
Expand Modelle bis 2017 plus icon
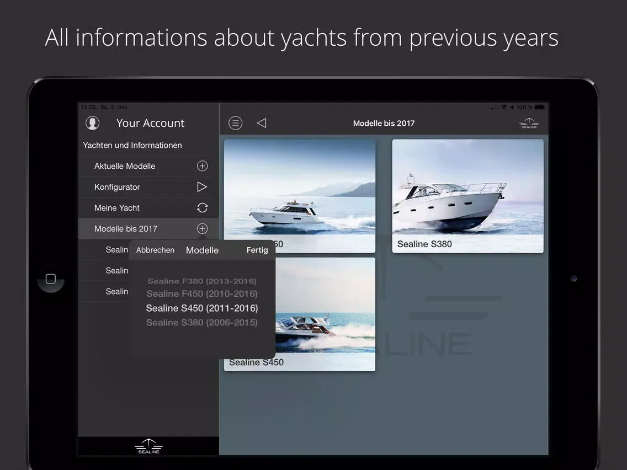point(203,228)
